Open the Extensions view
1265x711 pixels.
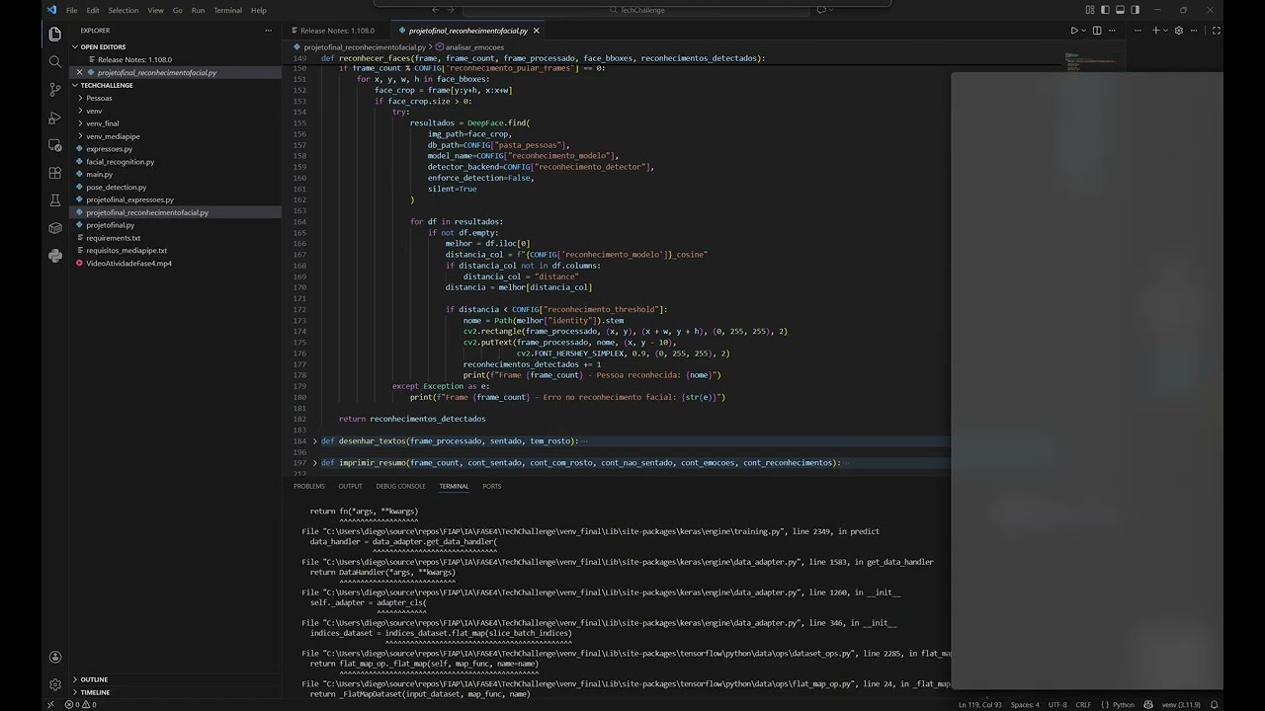tap(55, 173)
